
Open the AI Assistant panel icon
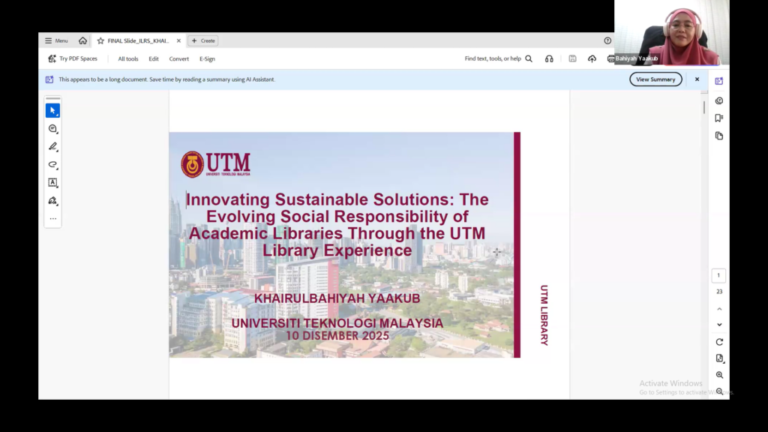click(719, 81)
